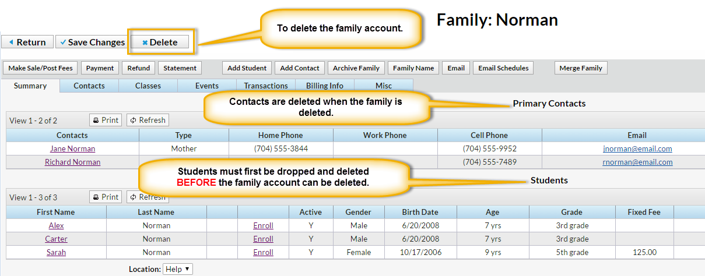Click the Enroll link for Sarah
The image size is (705, 276).
point(263,252)
